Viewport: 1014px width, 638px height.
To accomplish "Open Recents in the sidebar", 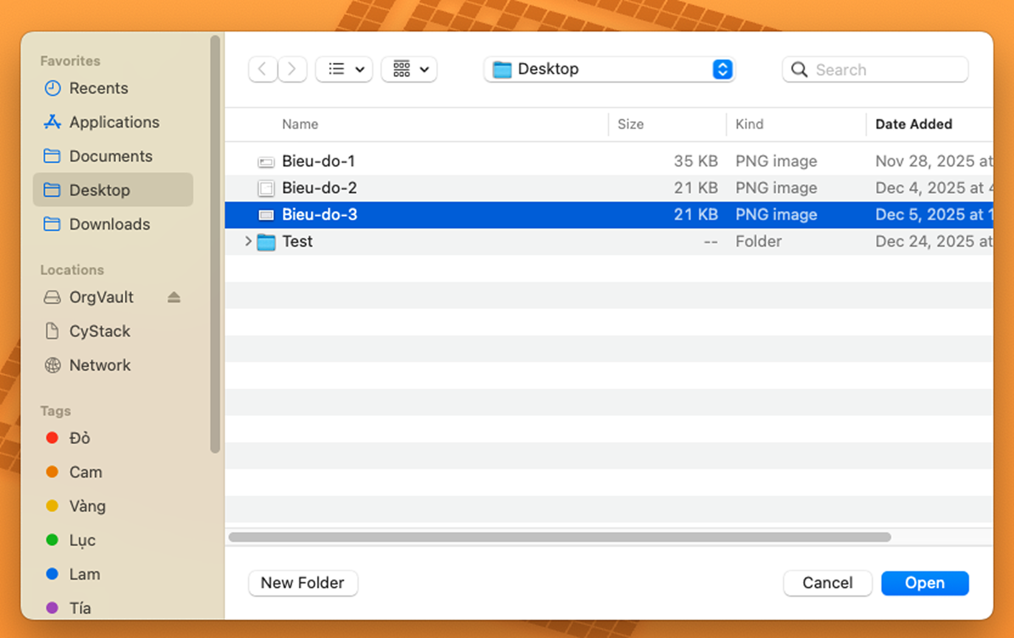I will [x=113, y=88].
